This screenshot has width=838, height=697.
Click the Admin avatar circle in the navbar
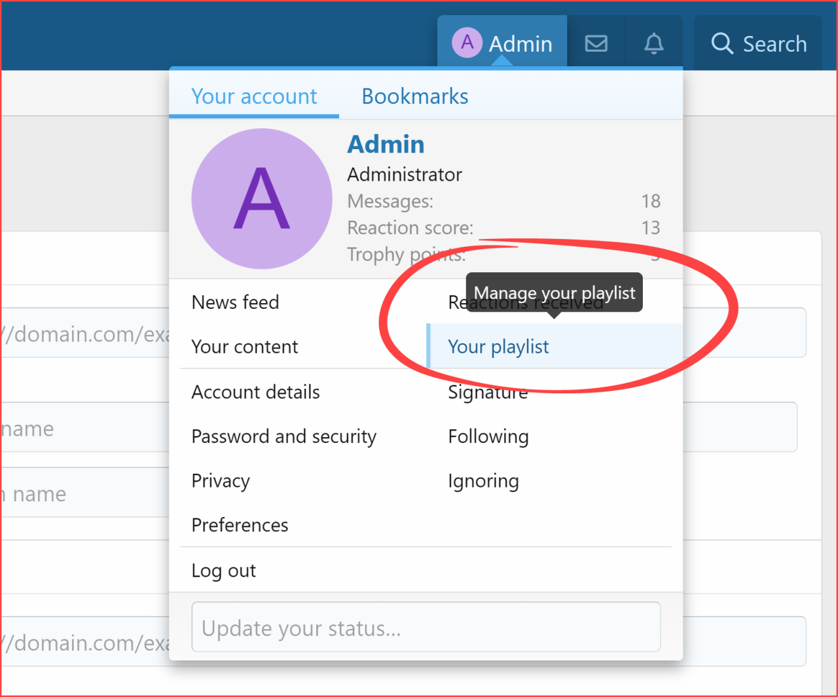click(467, 43)
